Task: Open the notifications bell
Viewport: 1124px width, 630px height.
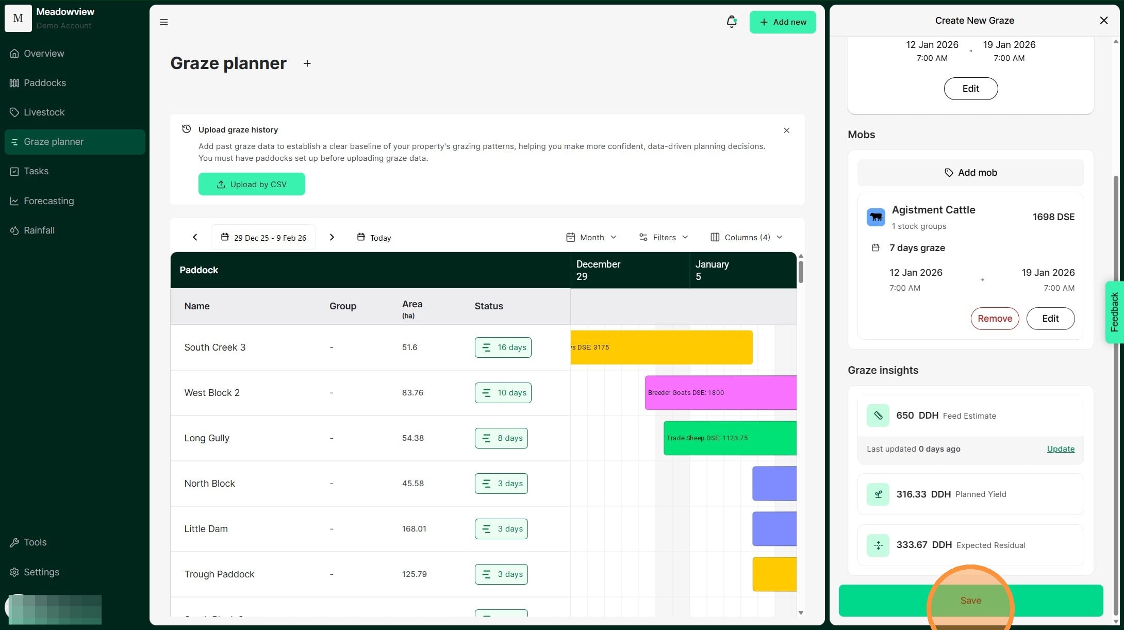Action: pos(731,22)
